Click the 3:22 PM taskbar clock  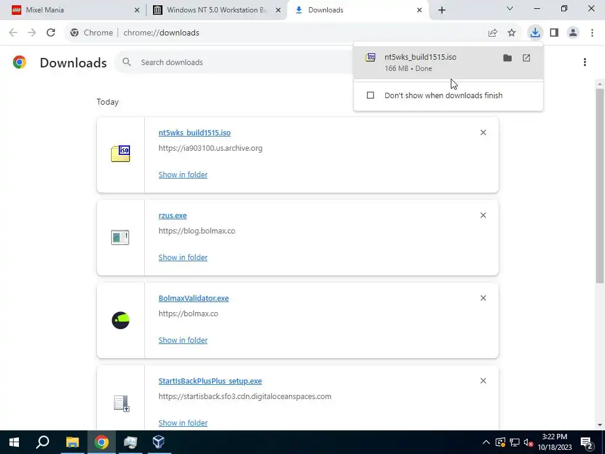pyautogui.click(x=554, y=442)
